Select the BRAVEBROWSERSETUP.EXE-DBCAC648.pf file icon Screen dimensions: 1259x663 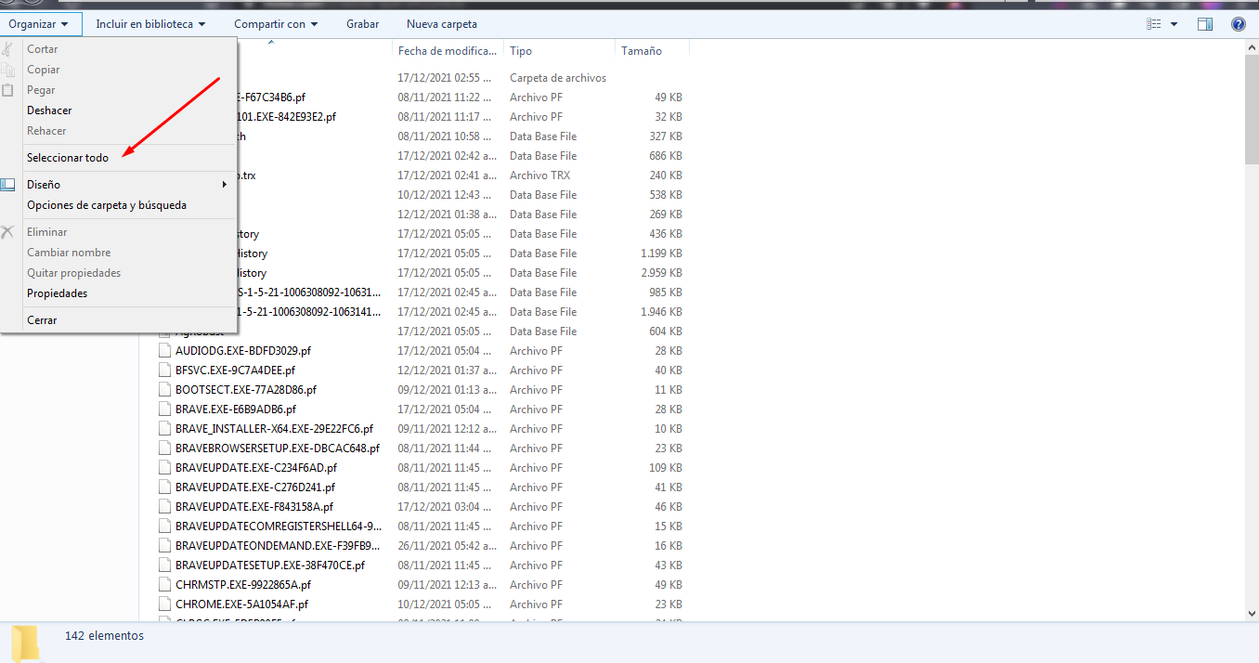(x=165, y=448)
